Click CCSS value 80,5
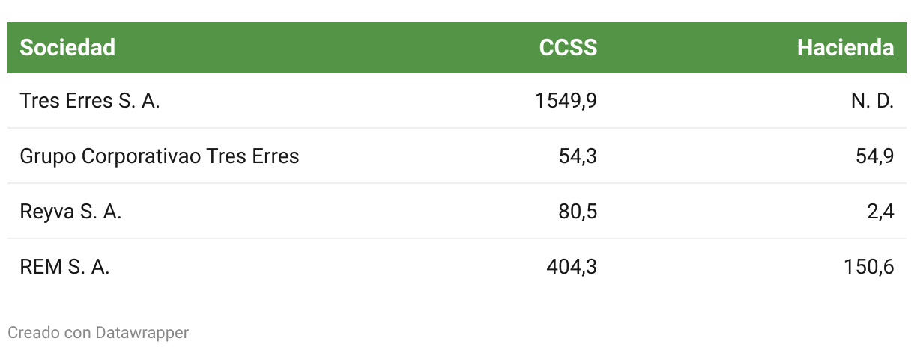Image resolution: width=914 pixels, height=350 pixels. (x=578, y=212)
